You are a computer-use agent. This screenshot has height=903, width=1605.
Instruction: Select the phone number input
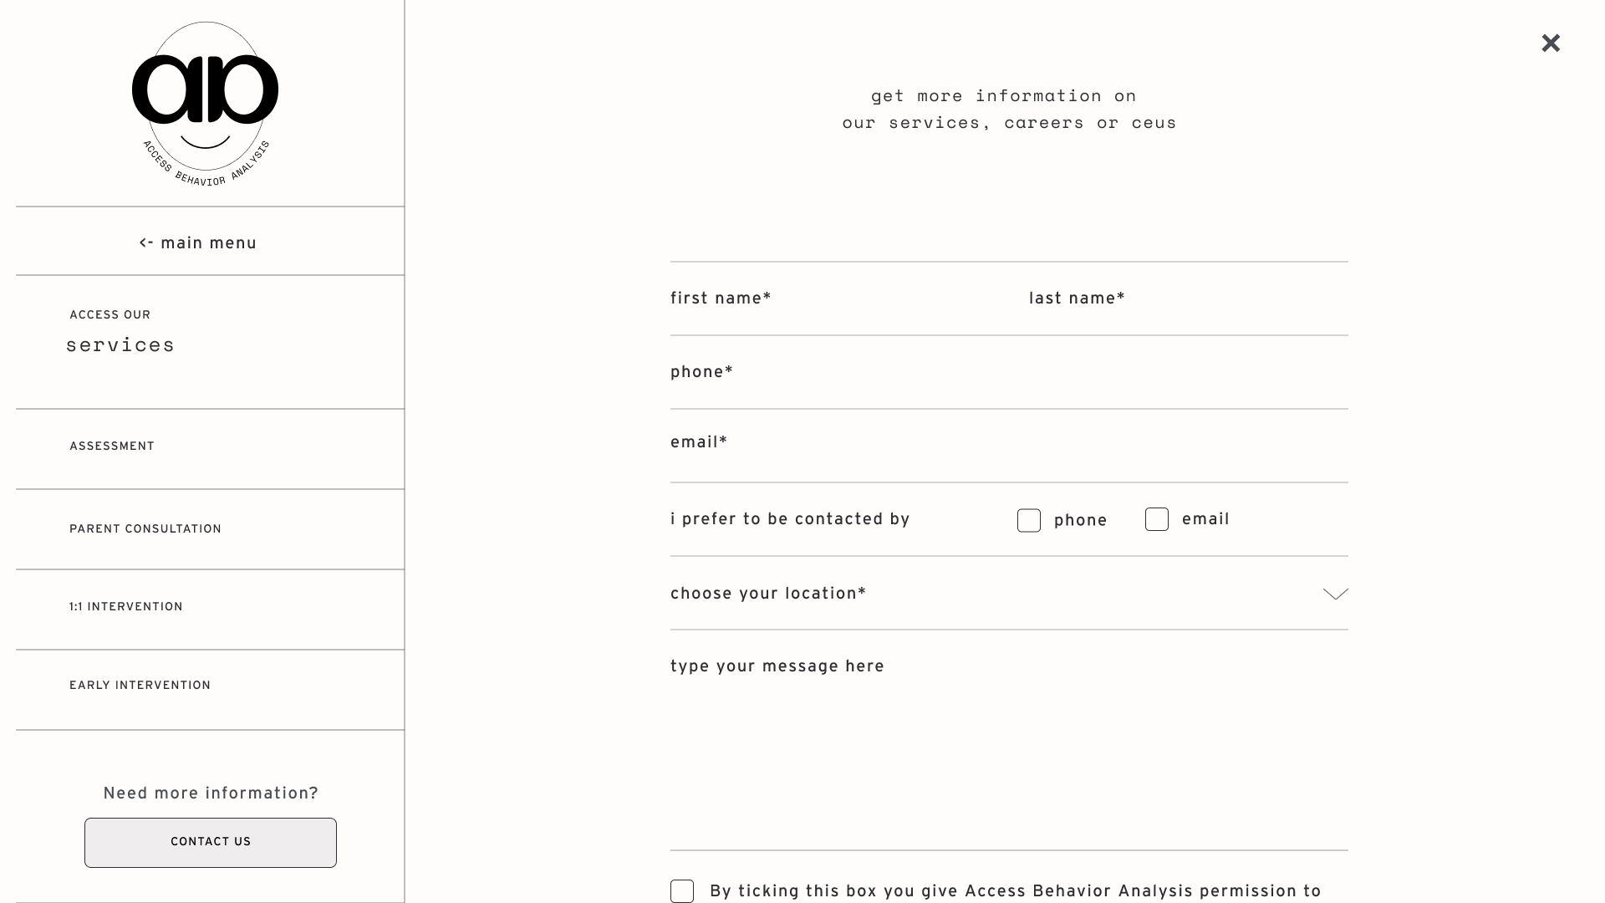(1008, 373)
